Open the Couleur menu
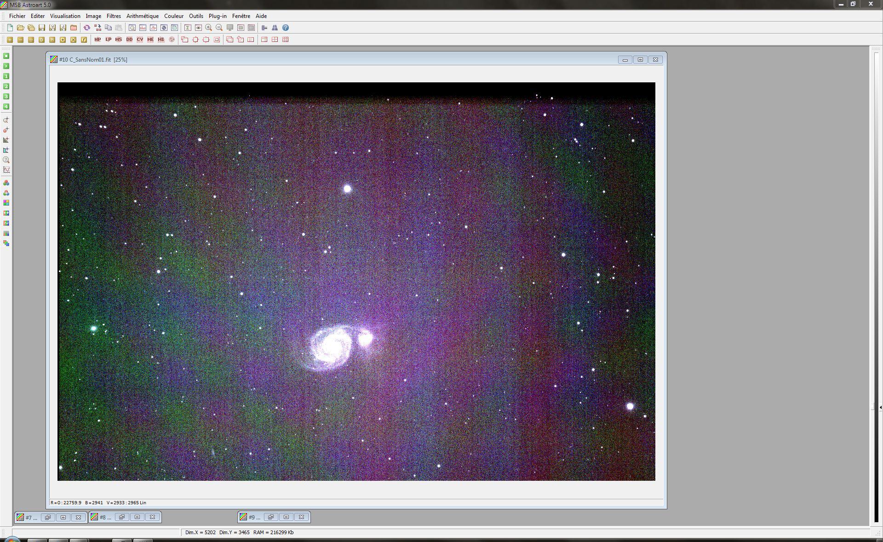The height and width of the screenshot is (542, 883). [x=174, y=16]
